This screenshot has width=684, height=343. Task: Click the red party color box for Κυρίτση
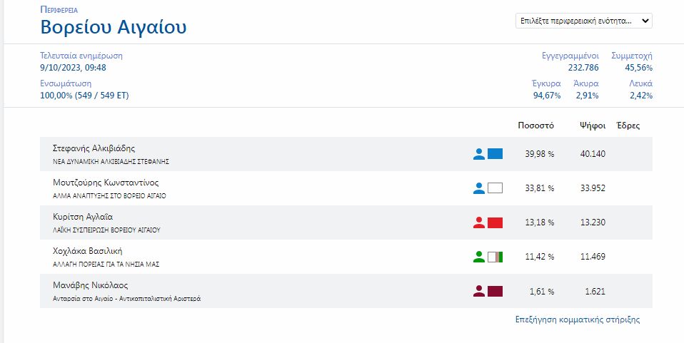coord(495,222)
